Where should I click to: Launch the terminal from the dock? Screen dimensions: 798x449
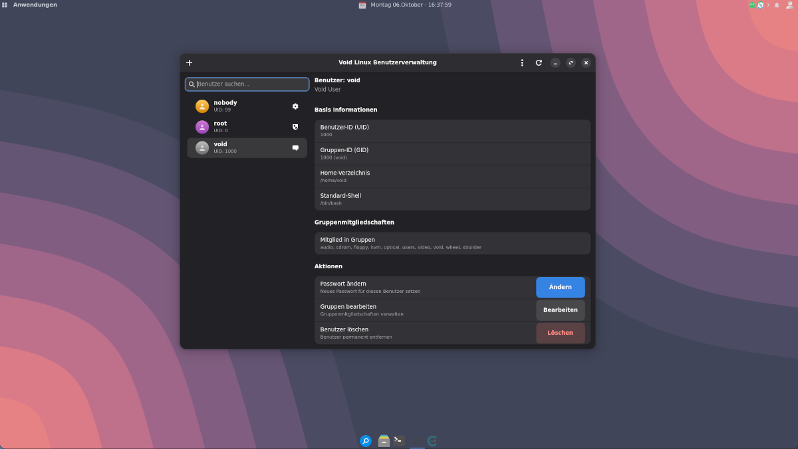(399, 440)
